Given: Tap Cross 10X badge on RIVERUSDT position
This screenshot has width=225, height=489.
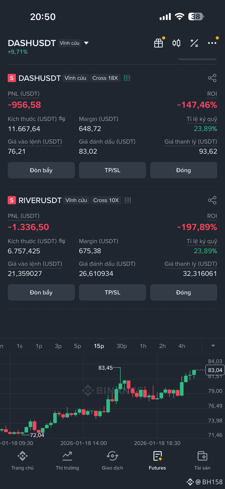Looking at the screenshot, I should tap(106, 200).
